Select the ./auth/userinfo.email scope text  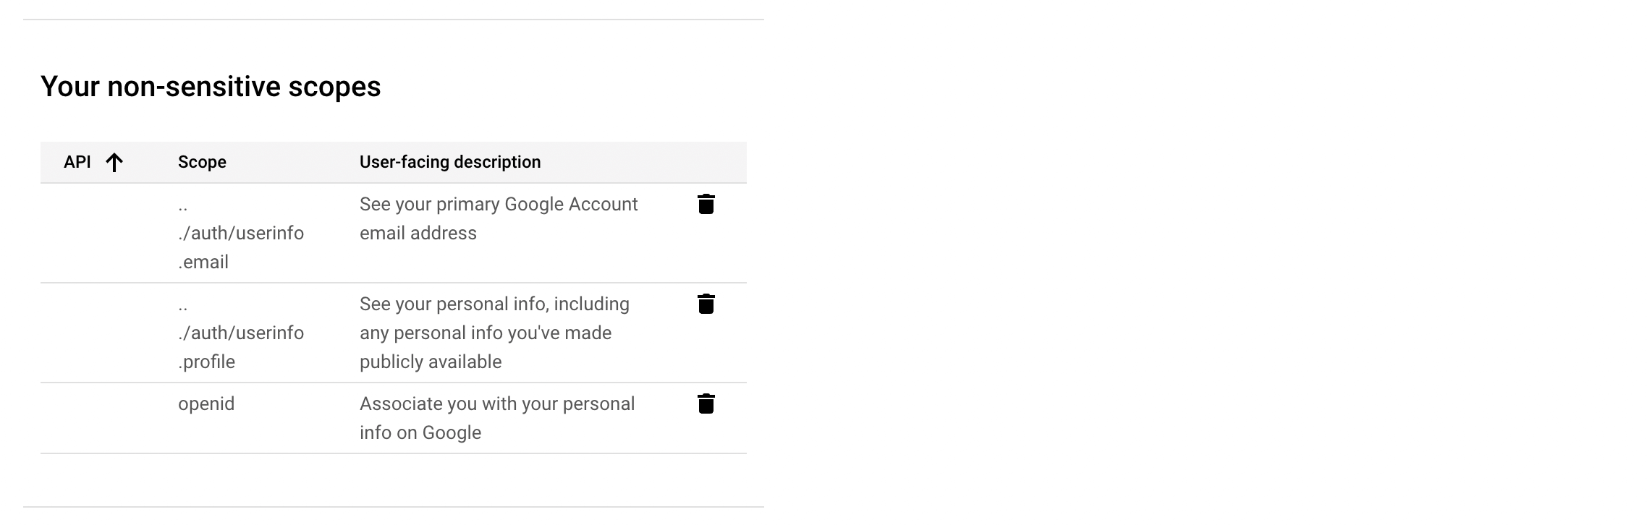tap(241, 233)
